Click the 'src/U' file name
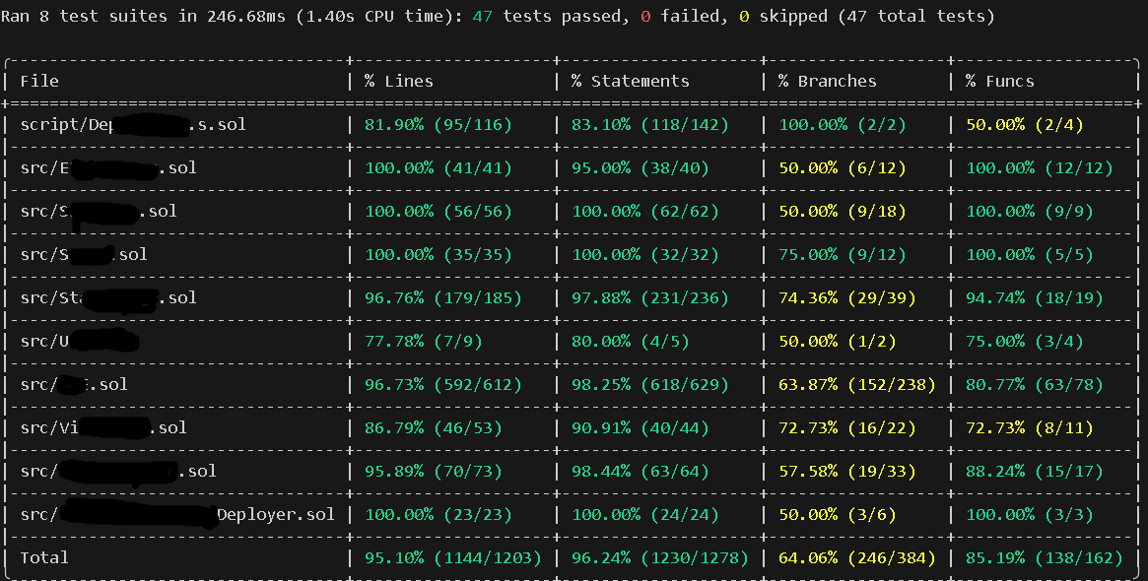 79,341
